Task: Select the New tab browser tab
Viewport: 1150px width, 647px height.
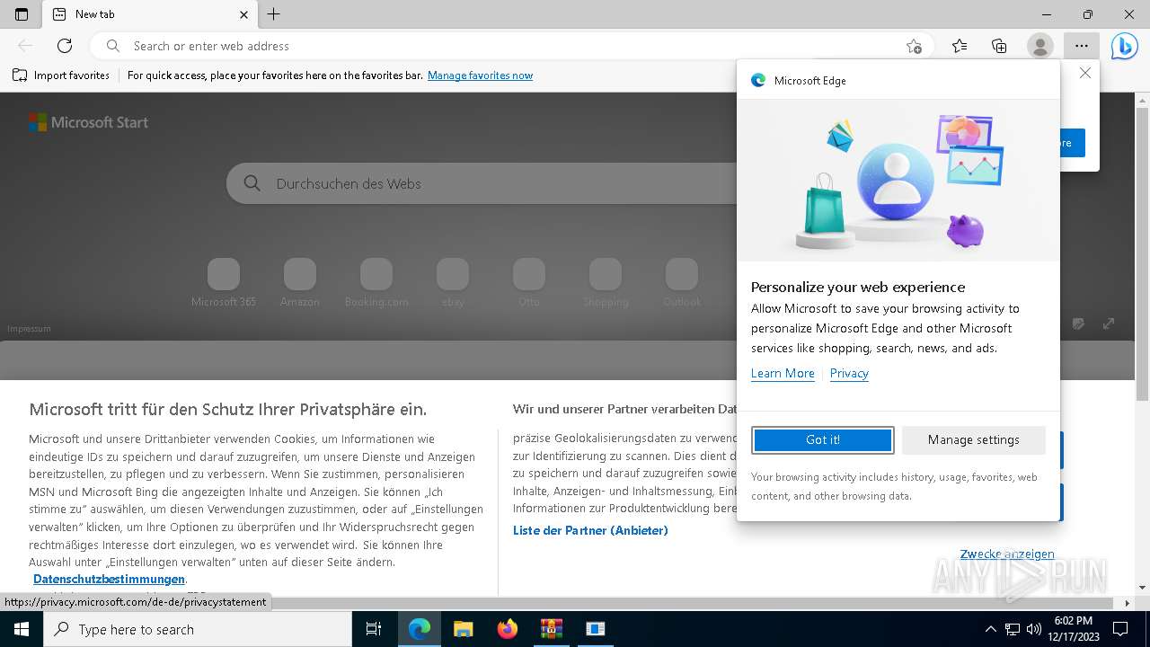Action: pyautogui.click(x=151, y=14)
